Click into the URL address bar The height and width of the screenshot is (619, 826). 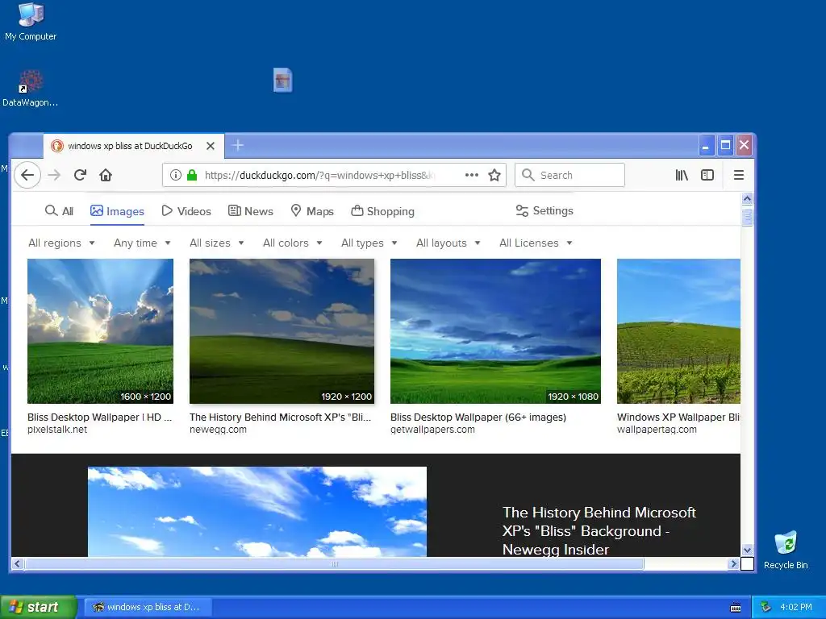coord(334,175)
